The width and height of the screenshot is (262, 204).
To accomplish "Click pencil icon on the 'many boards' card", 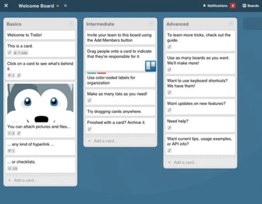I will point(170,70).
